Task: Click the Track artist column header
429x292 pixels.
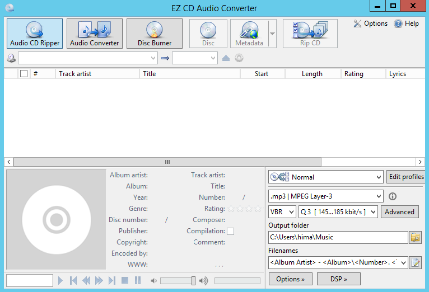Action: coord(97,73)
